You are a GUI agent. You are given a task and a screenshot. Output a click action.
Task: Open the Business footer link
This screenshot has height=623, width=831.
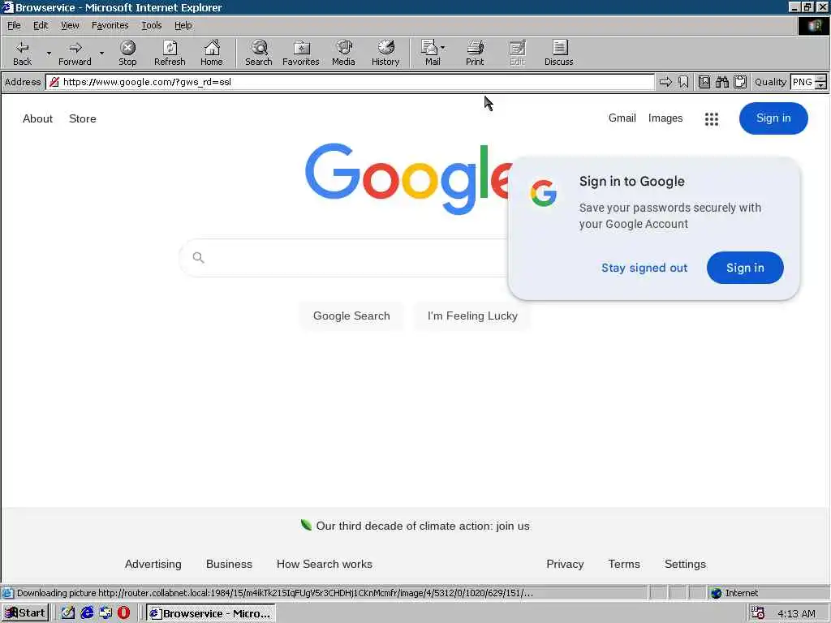click(x=229, y=564)
